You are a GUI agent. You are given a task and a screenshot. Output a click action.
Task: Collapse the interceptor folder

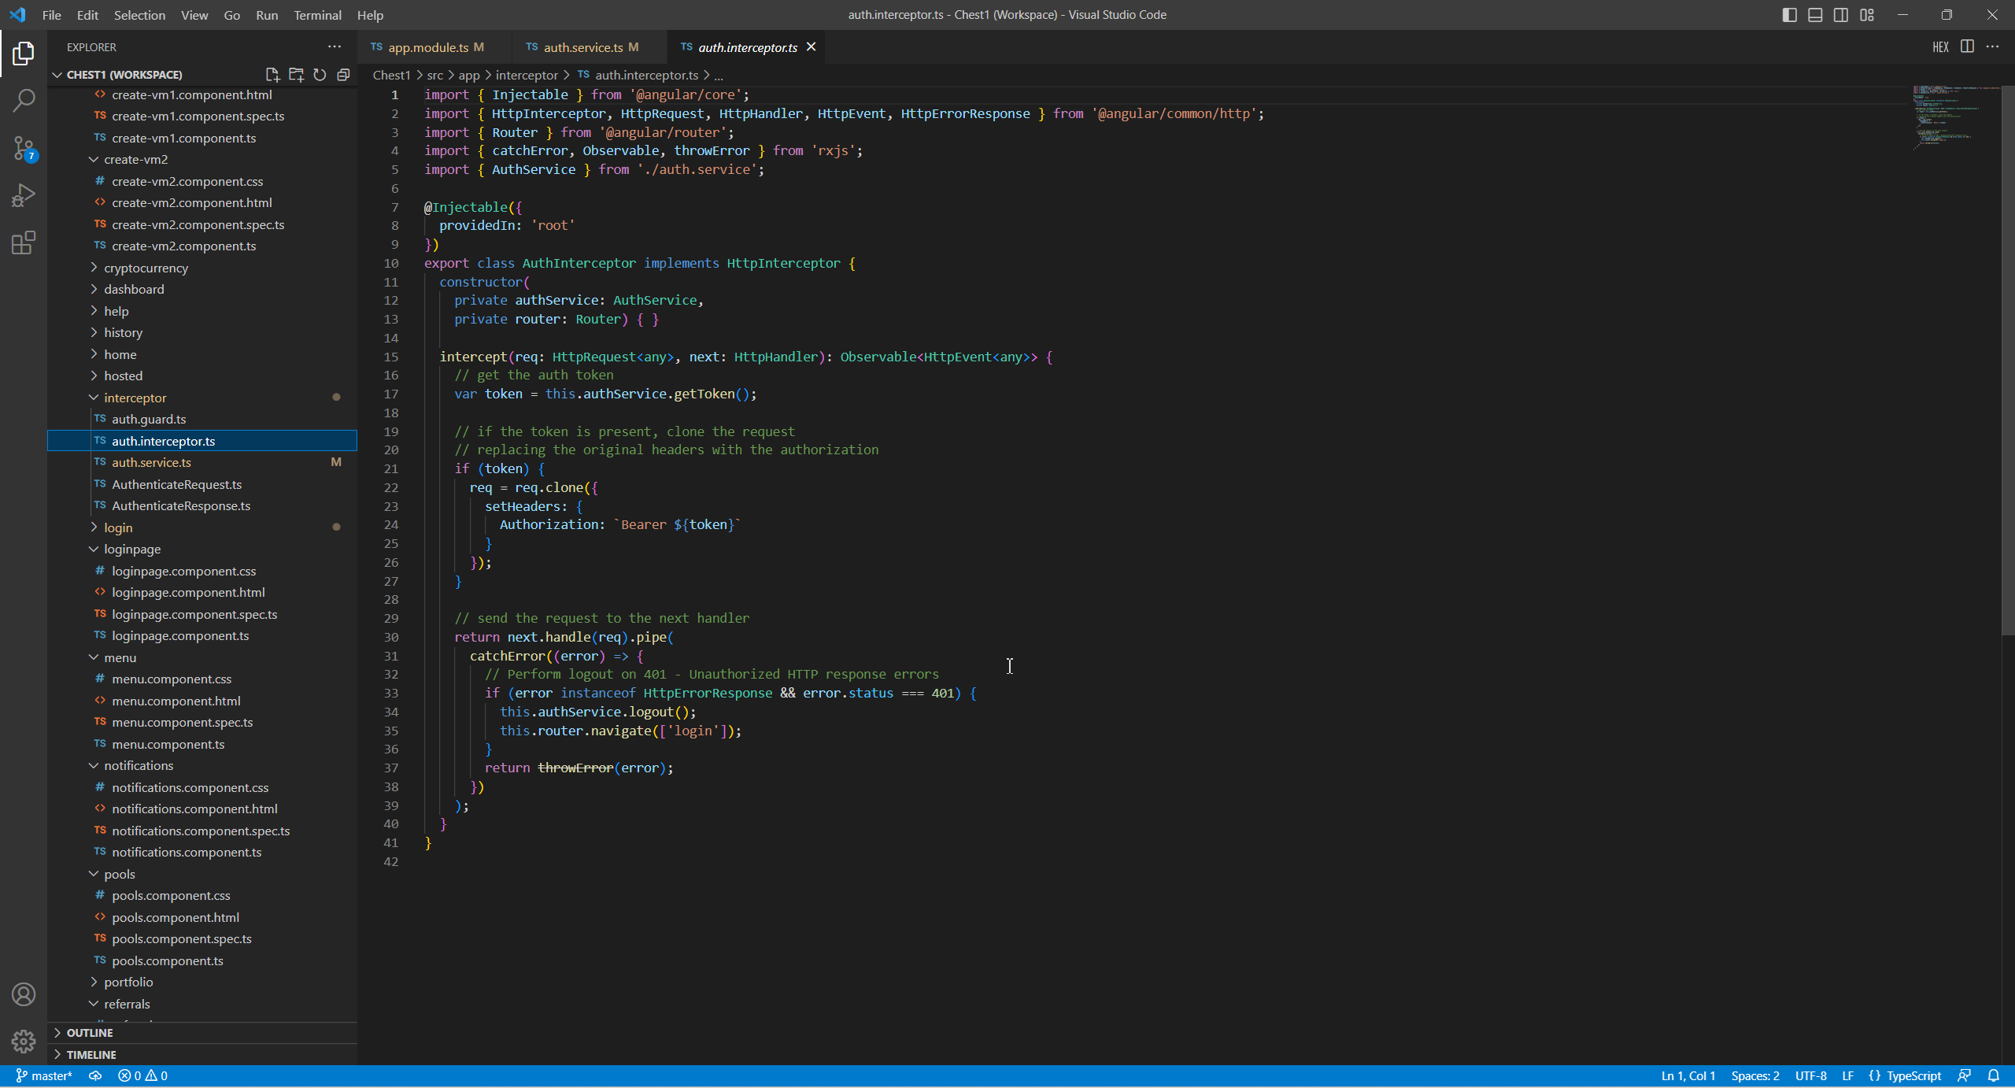click(135, 398)
